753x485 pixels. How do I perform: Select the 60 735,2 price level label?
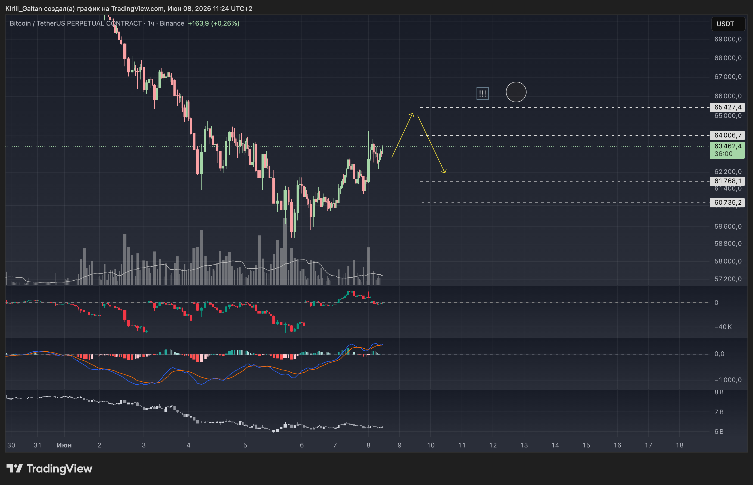[727, 202]
